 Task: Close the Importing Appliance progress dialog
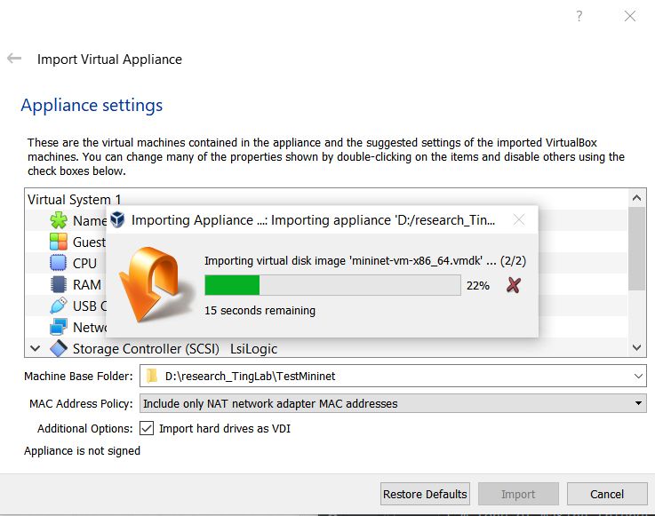coord(519,219)
